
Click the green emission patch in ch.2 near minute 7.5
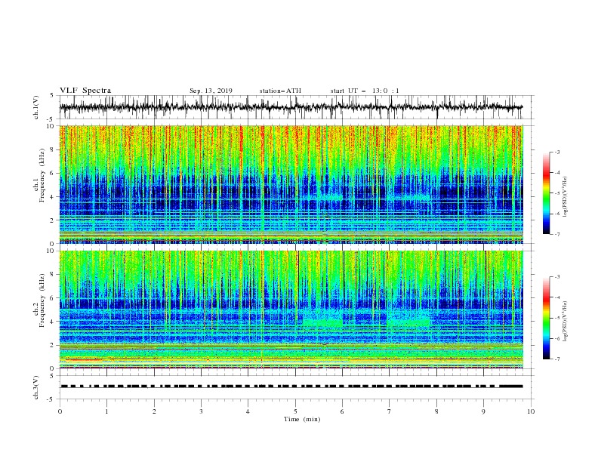coord(408,322)
